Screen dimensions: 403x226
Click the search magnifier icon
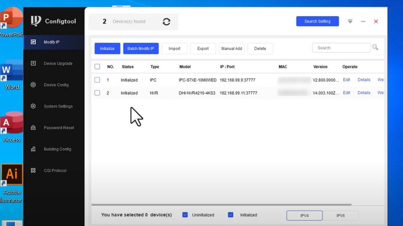tap(375, 47)
